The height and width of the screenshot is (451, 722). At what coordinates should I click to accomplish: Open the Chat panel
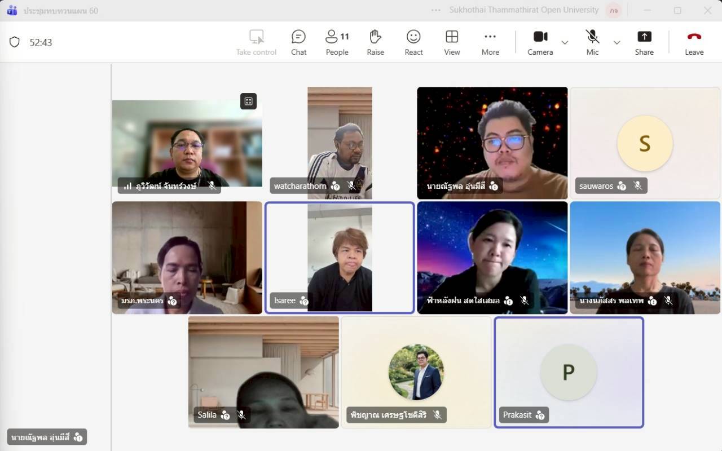(x=298, y=43)
